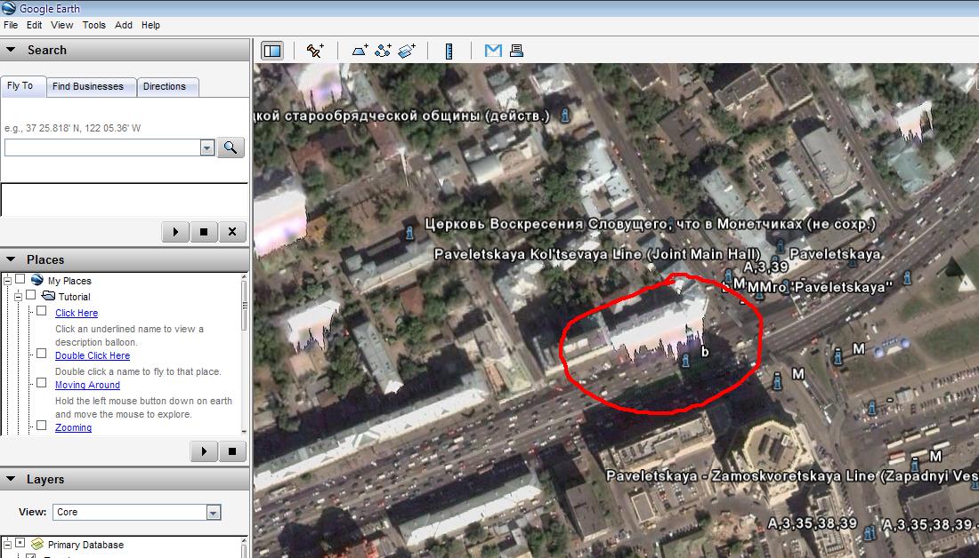Open the ruler measurement tool
Screen dimensions: 979x558
[x=449, y=51]
